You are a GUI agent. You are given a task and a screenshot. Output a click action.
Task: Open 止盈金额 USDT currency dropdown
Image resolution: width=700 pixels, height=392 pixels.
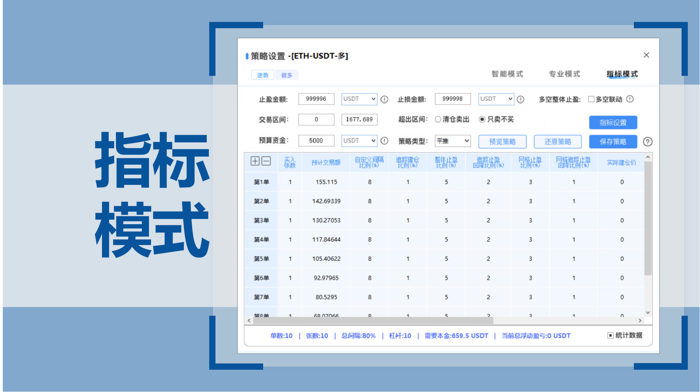(359, 99)
